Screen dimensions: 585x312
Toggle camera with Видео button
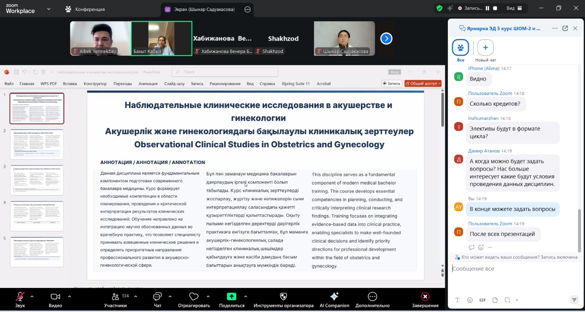(55, 296)
